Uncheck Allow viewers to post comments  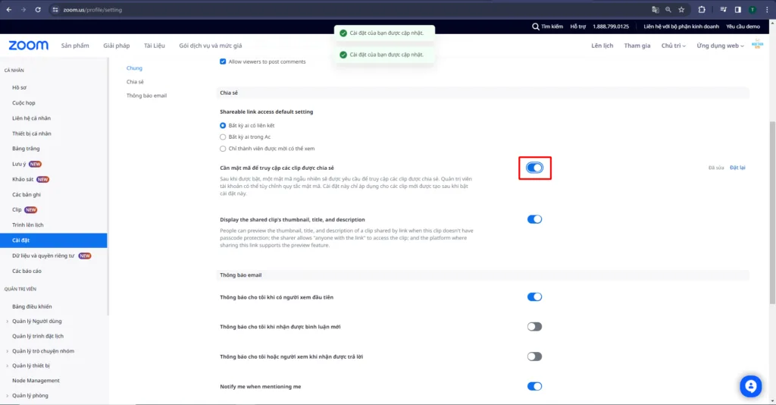coord(223,61)
